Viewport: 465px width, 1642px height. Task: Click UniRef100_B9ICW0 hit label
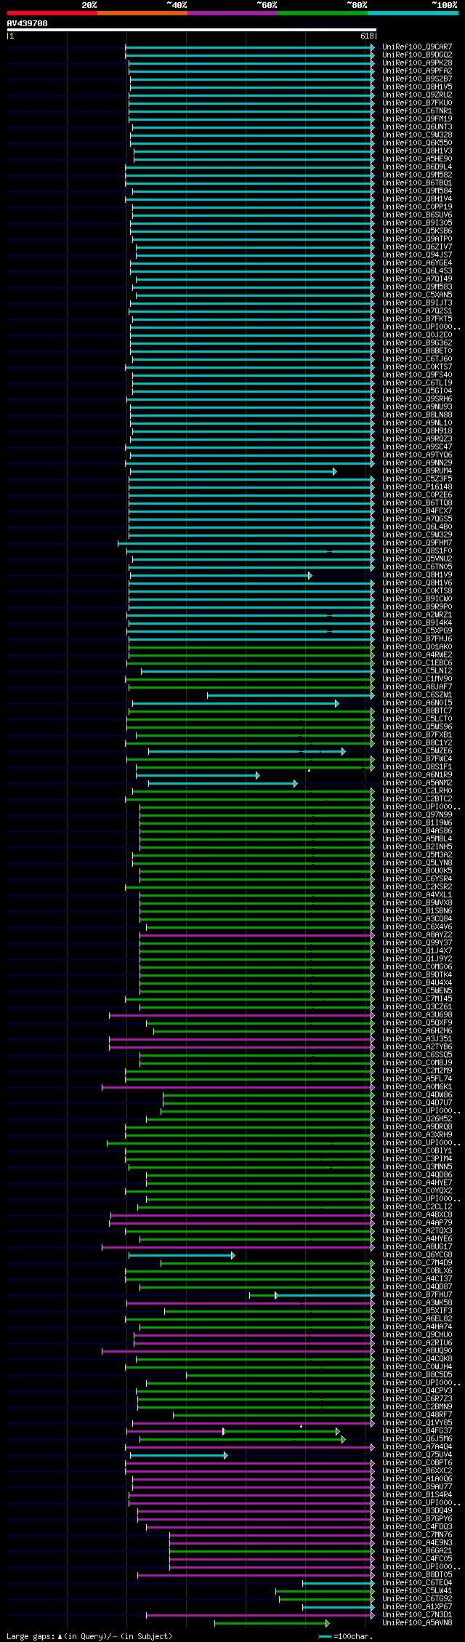tap(417, 598)
